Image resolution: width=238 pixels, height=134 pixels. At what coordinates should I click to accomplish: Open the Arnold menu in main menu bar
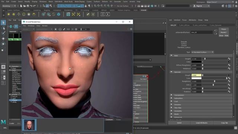(132, 1)
